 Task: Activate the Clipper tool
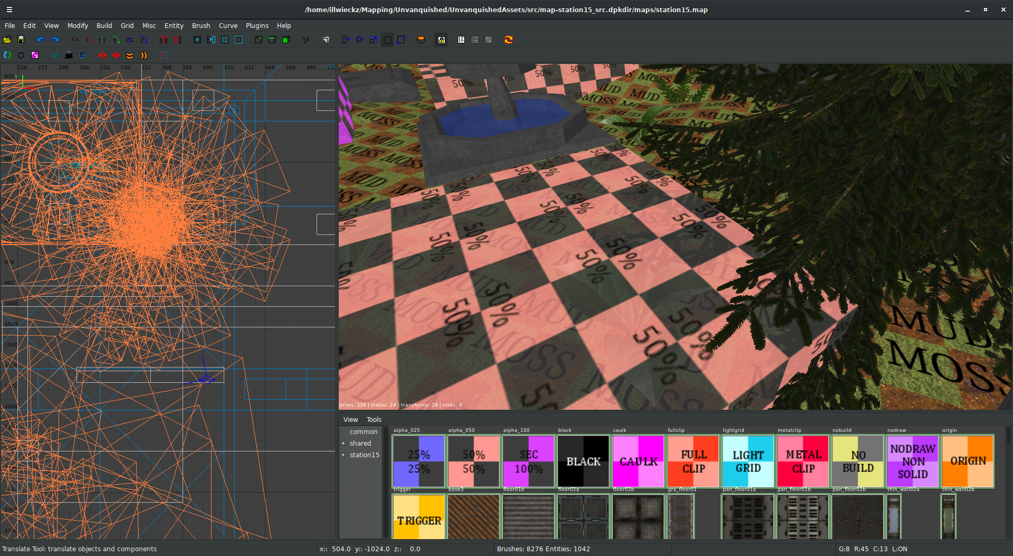(x=401, y=40)
